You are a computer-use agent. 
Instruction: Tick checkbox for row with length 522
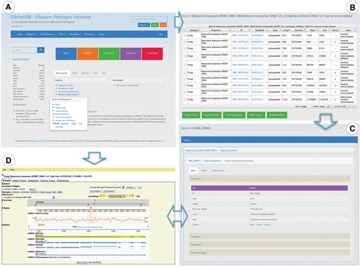click(x=185, y=72)
